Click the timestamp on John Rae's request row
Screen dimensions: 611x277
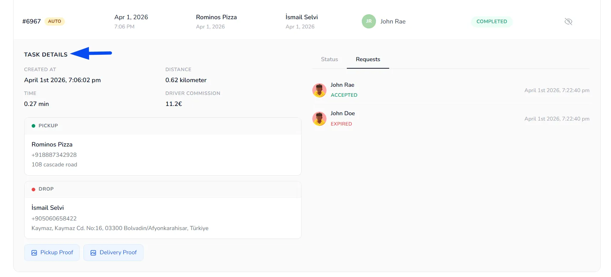pyautogui.click(x=557, y=90)
